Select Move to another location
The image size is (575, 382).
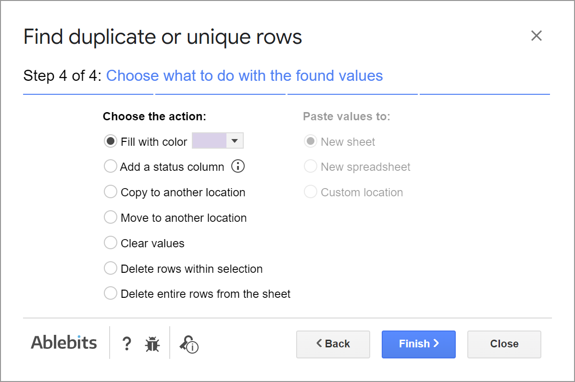point(111,217)
